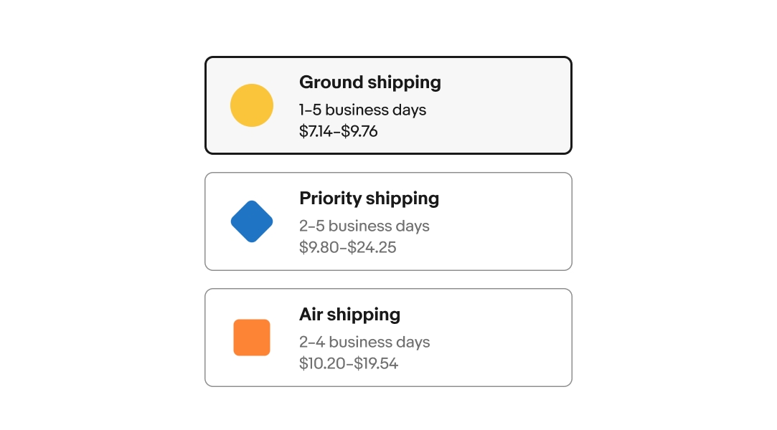Click the $9.80–$24.25 price range
This screenshot has width=777, height=430.
pos(347,248)
